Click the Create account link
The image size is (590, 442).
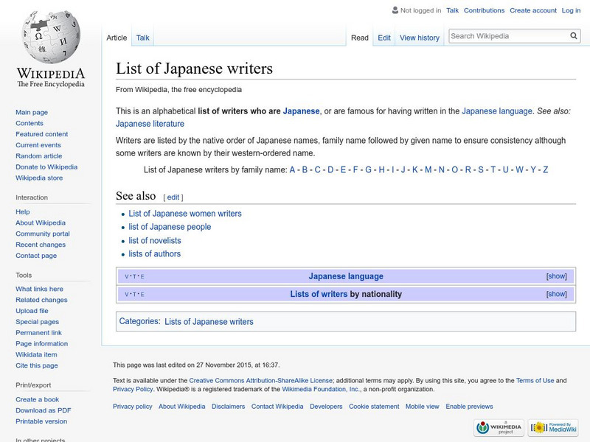532,11
